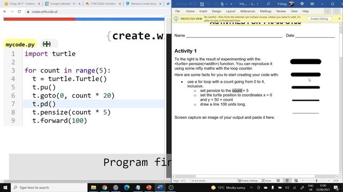Click the padlock site info icon
The width and height of the screenshot is (343, 192).
[28, 12]
